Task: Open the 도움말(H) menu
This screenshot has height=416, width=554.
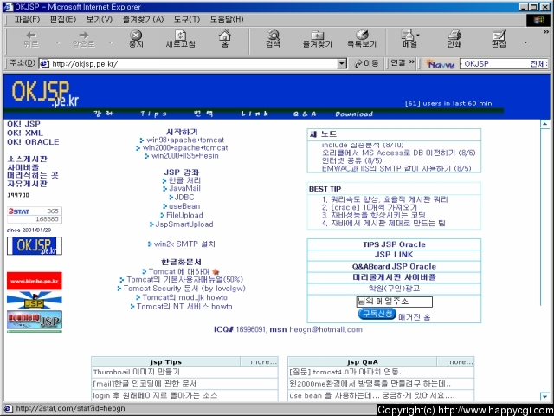Action: coord(227,19)
